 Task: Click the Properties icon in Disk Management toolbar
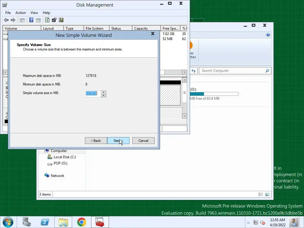(x=54, y=20)
